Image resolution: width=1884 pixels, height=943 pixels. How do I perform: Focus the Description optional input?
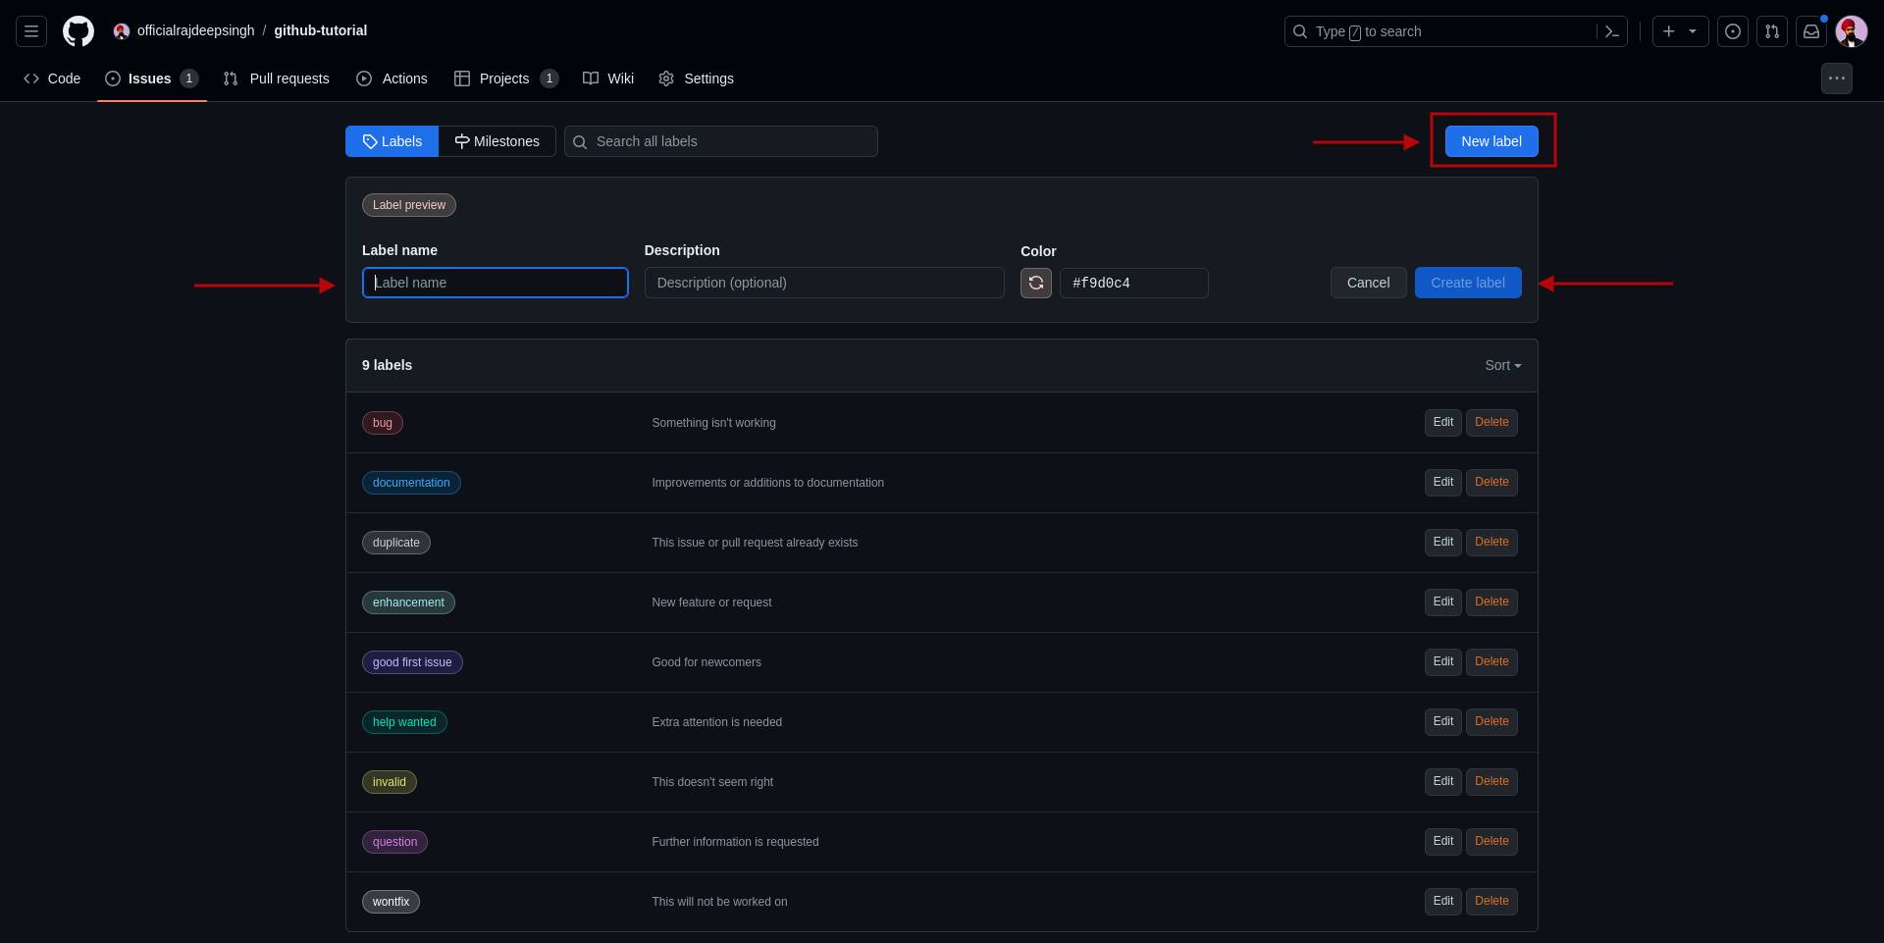pyautogui.click(x=824, y=283)
